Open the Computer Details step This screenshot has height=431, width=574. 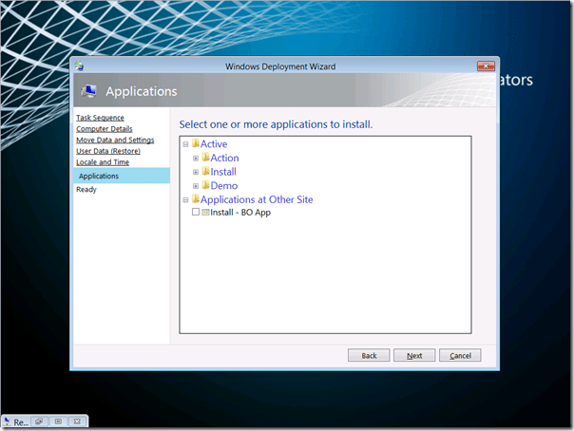(x=105, y=129)
